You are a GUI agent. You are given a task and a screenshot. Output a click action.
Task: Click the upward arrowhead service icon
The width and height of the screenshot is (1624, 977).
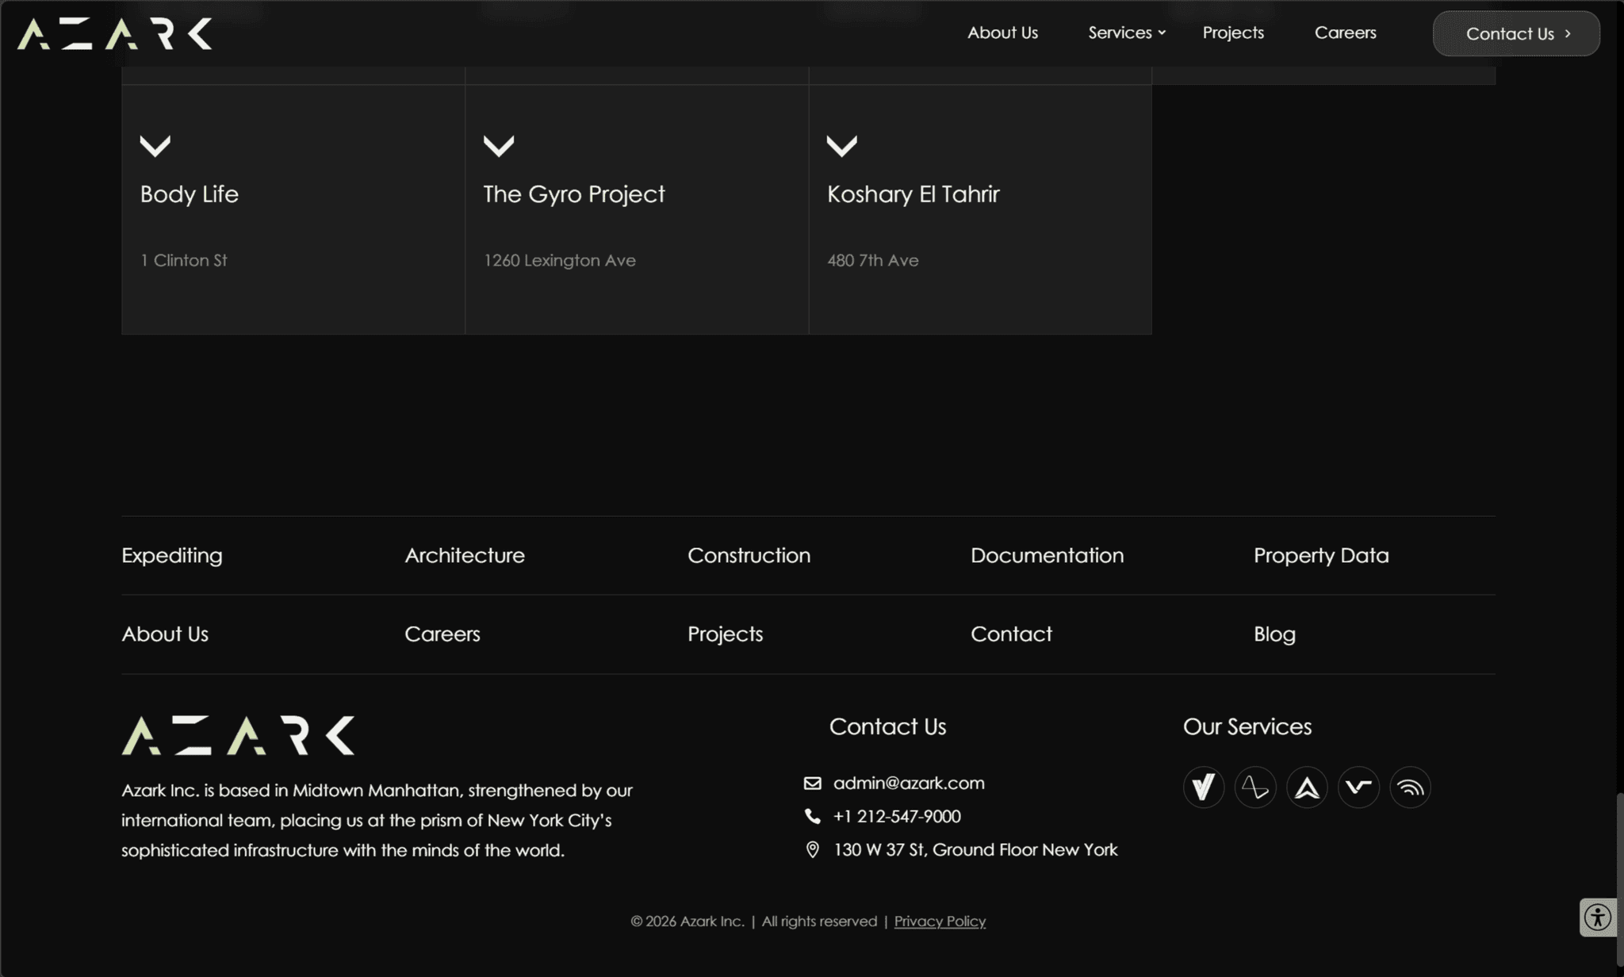point(1307,787)
